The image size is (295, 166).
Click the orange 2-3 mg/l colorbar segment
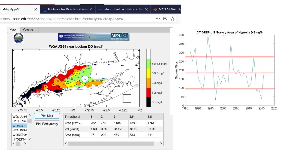coord(148,83)
